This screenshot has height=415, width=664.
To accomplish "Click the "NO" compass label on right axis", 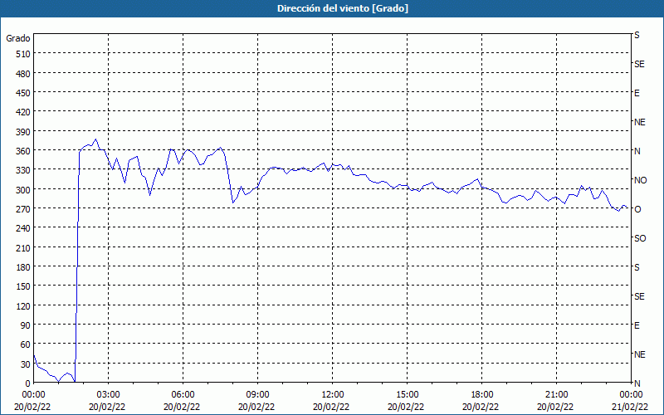I will [x=640, y=180].
